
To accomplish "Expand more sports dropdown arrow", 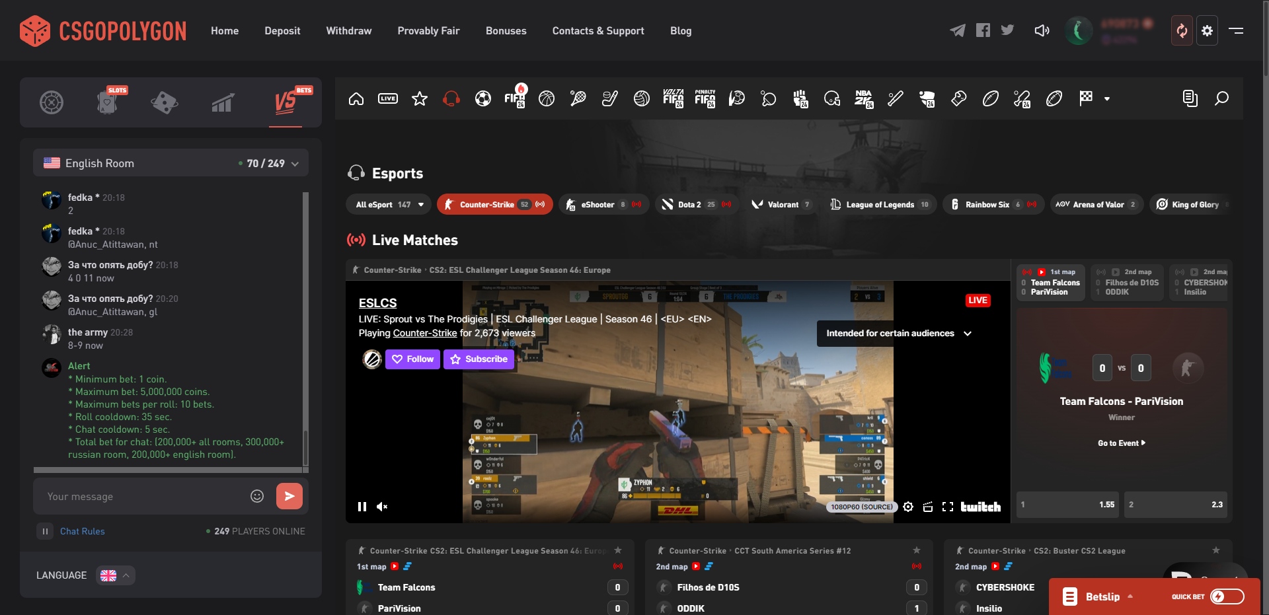I will point(1107,99).
